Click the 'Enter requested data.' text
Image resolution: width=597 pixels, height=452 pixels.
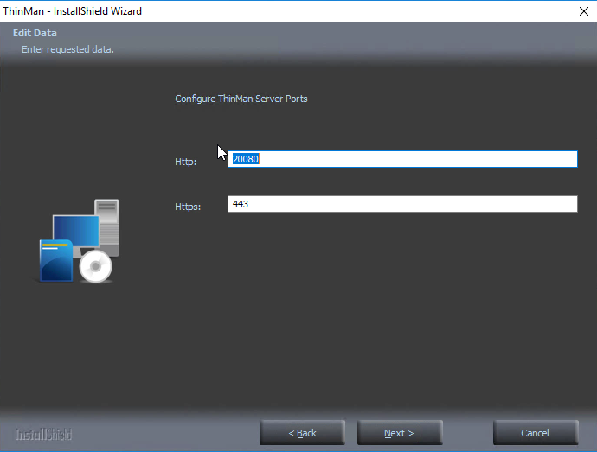[x=67, y=49]
